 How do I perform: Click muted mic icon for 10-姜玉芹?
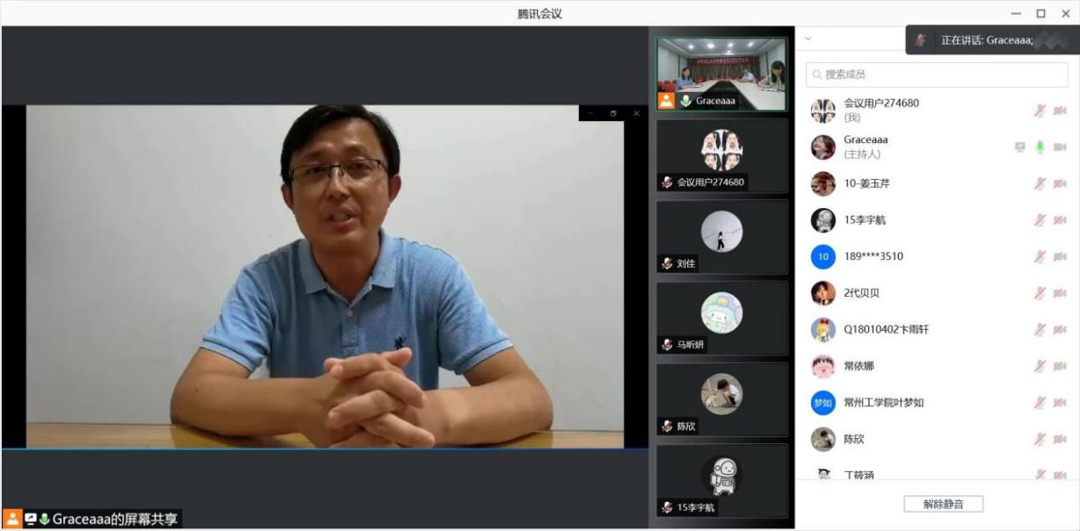(x=1040, y=183)
